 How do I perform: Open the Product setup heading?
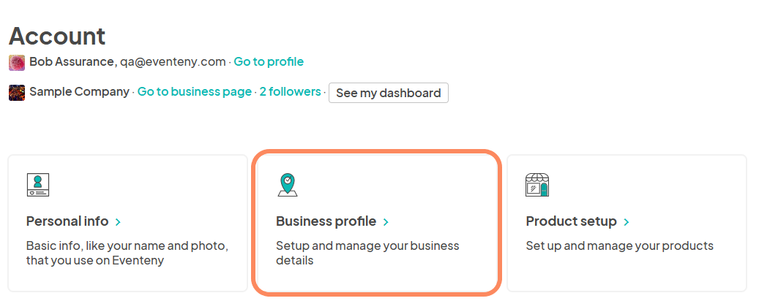571,221
